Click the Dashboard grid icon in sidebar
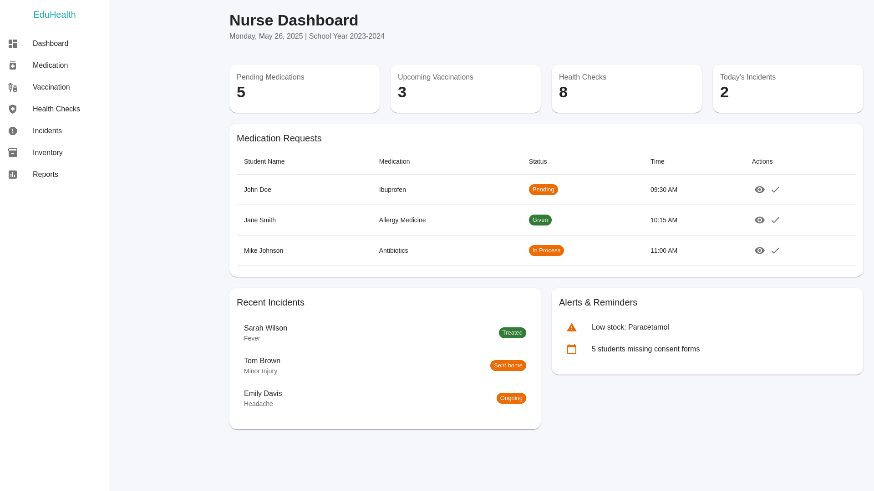874x491 pixels. tap(13, 44)
